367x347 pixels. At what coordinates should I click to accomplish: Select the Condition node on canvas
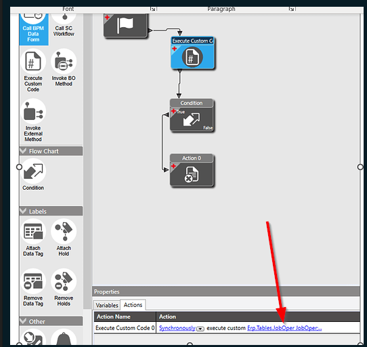192,115
